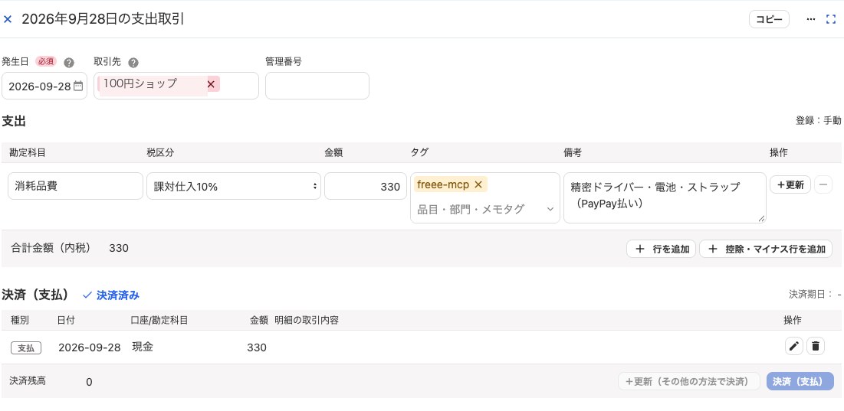Click the 決済残高 label
This screenshot has height=411, width=844.
(28, 380)
